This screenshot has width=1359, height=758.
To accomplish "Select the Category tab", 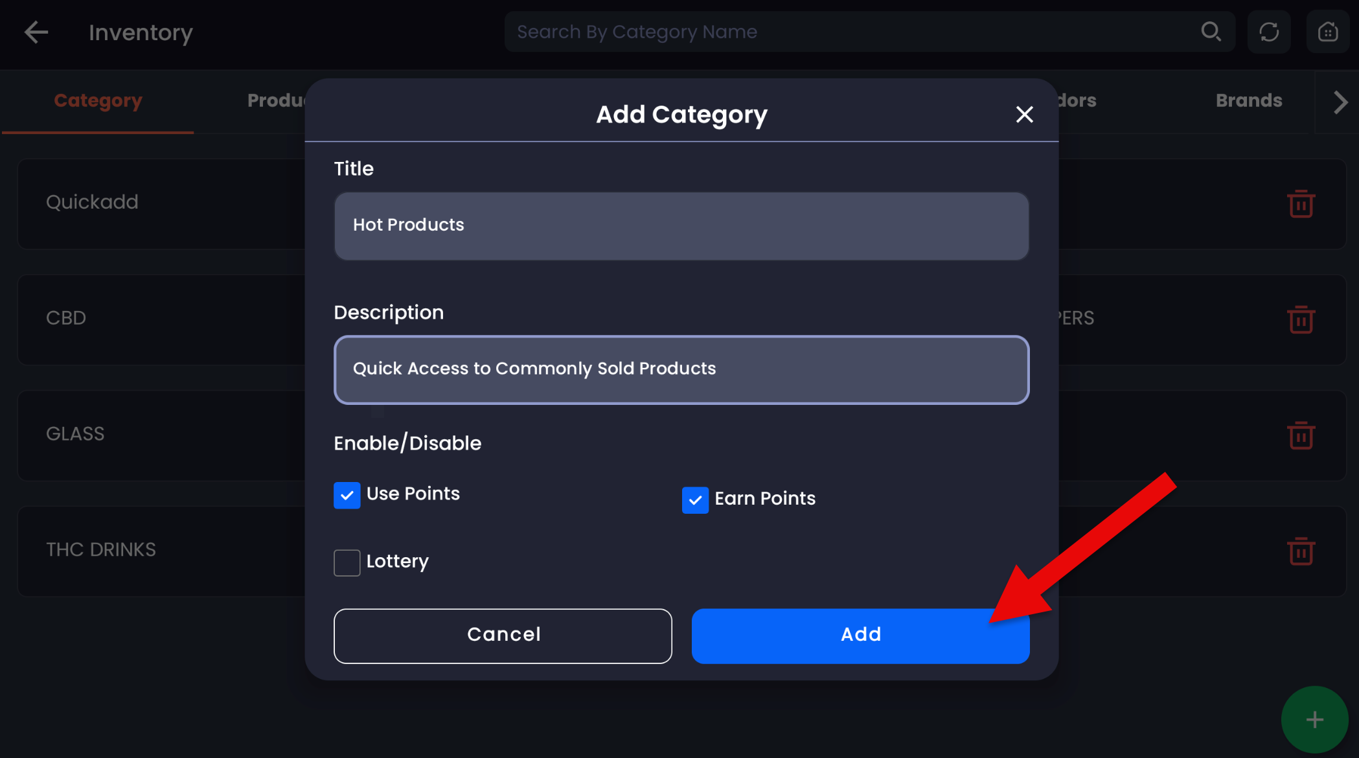I will (98, 101).
